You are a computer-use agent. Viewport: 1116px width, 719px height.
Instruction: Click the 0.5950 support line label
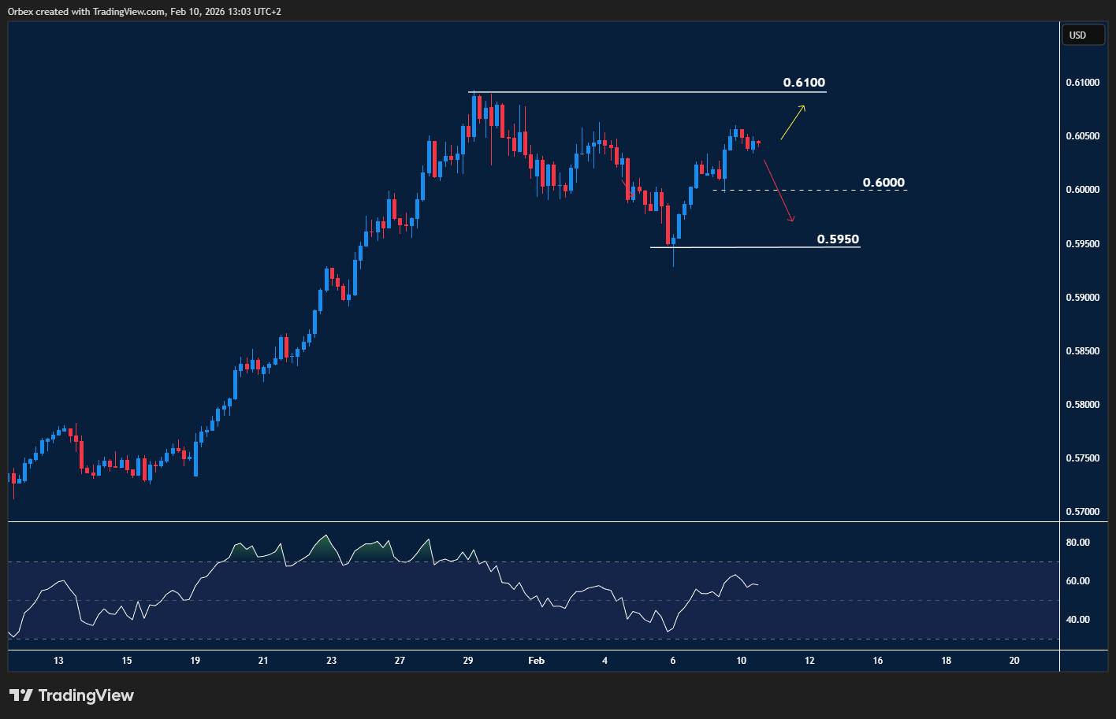(837, 238)
